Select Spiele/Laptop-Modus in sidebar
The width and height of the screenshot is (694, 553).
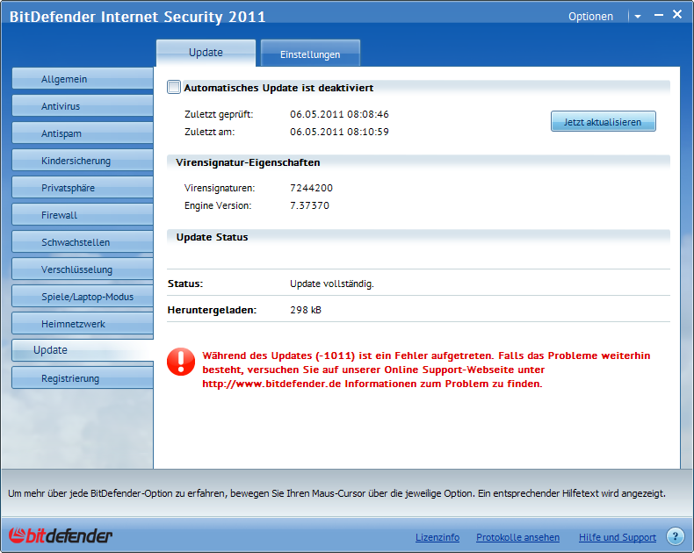pyautogui.click(x=83, y=297)
